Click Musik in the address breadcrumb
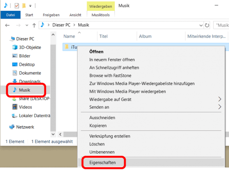Image resolution: width=229 pixels, height=170 pixels. (83, 25)
